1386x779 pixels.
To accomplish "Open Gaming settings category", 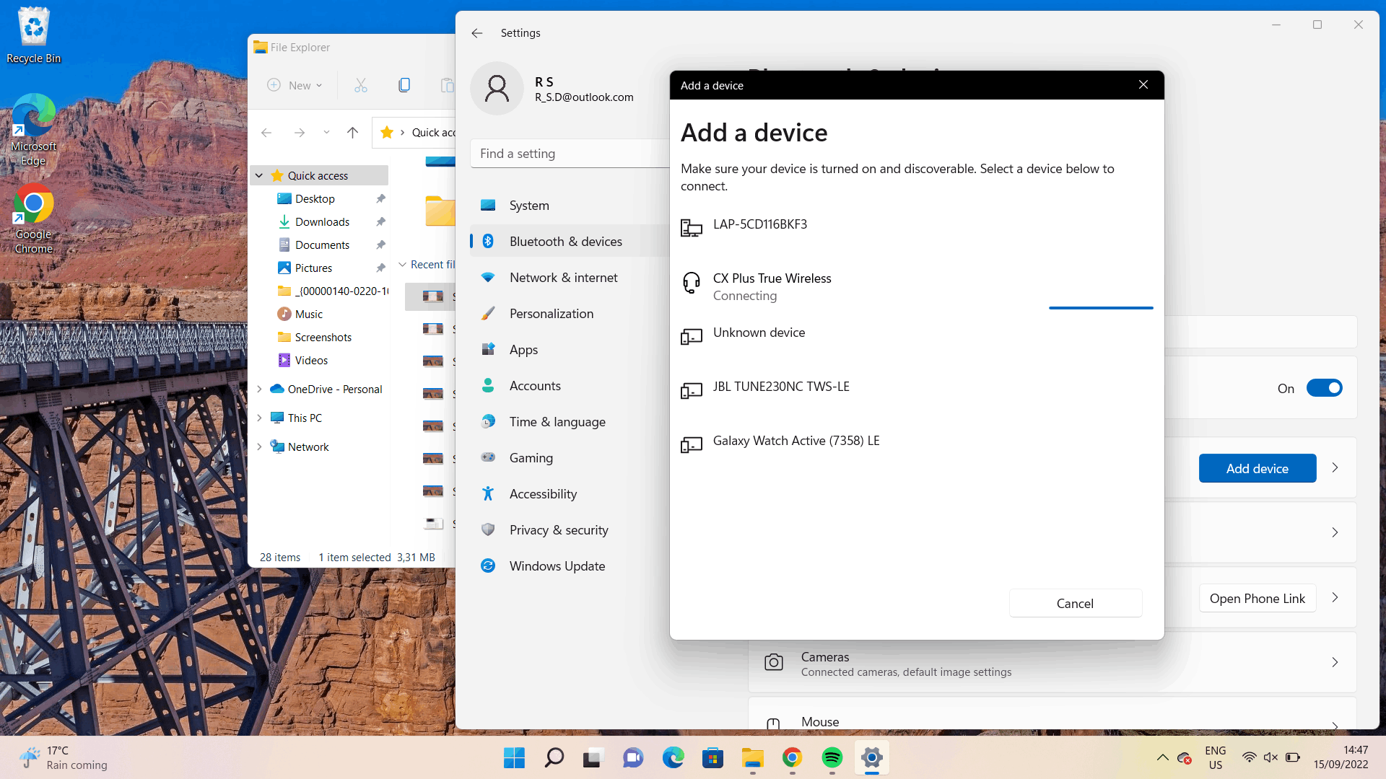I will coord(570,458).
